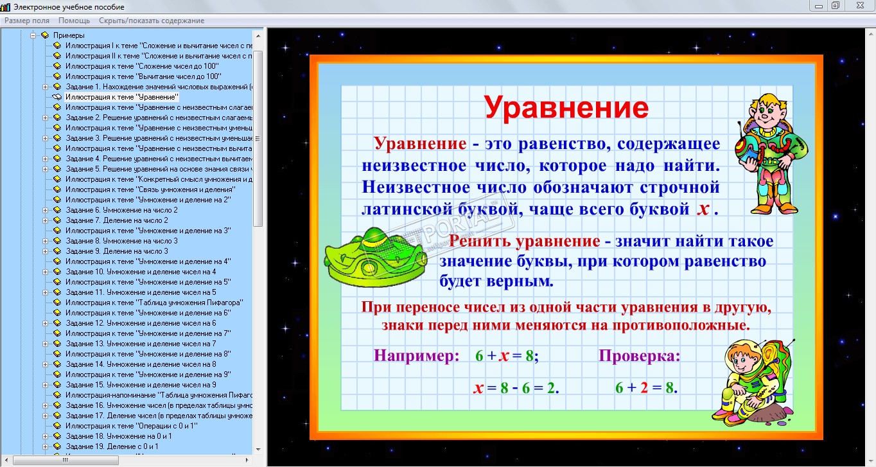This screenshot has height=467, width=876.
Task: Click the book icon for "Уравнение с неизвестным слагаемым"
Action: tap(57, 107)
